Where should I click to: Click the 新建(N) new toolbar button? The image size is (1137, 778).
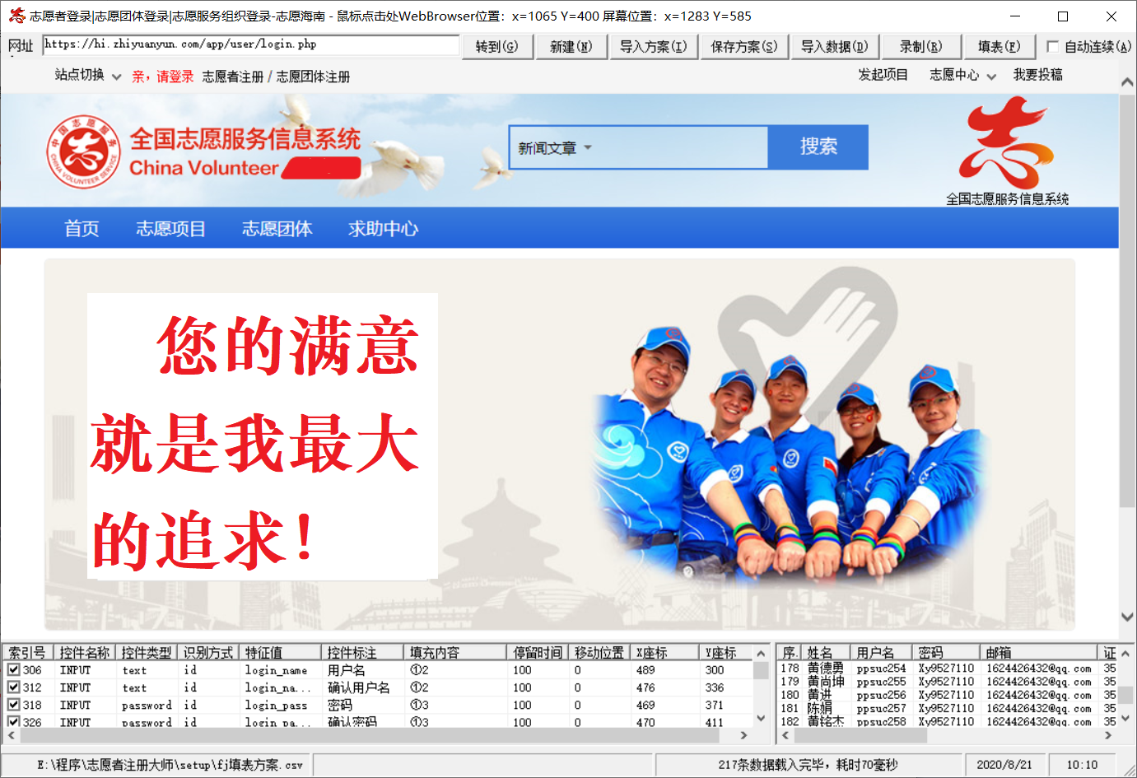(x=571, y=47)
